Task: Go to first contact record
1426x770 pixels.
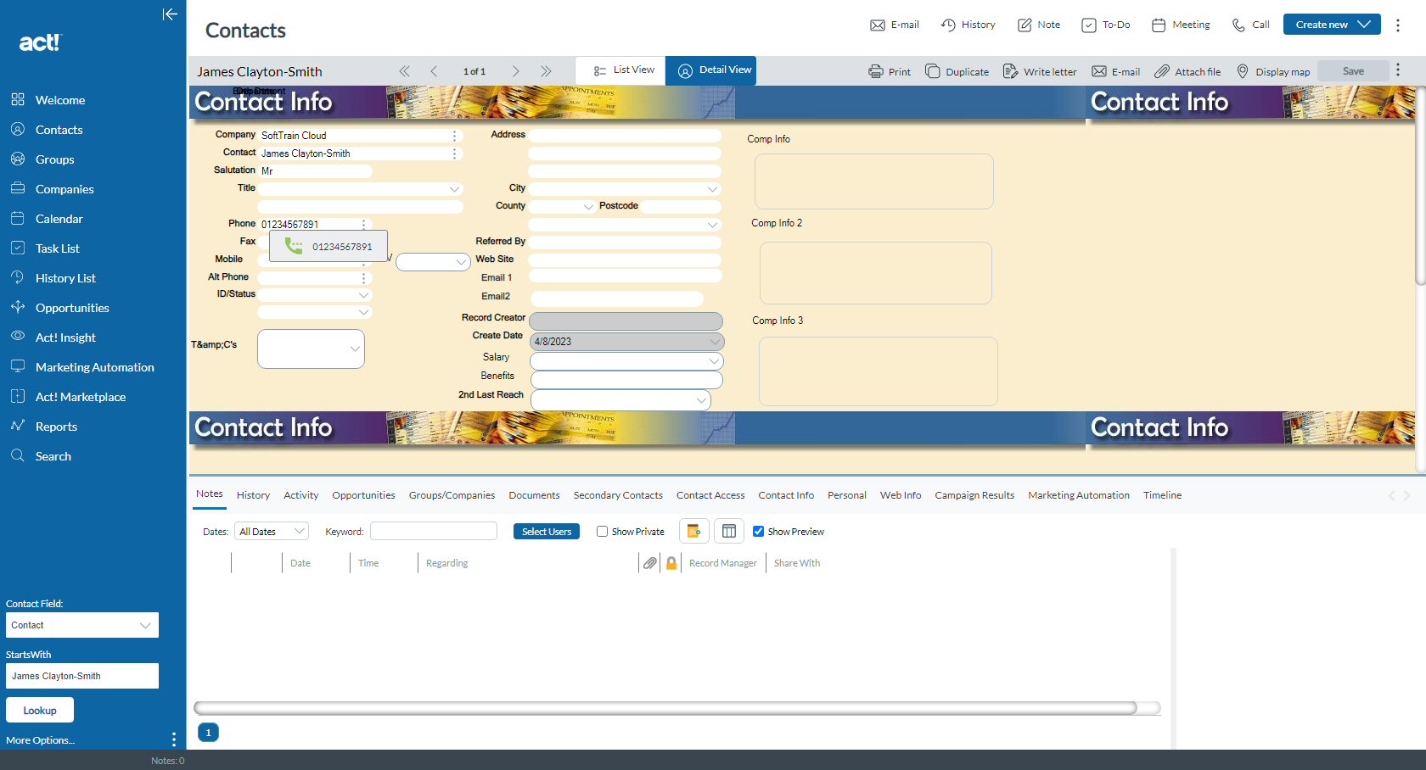Action: pyautogui.click(x=405, y=71)
